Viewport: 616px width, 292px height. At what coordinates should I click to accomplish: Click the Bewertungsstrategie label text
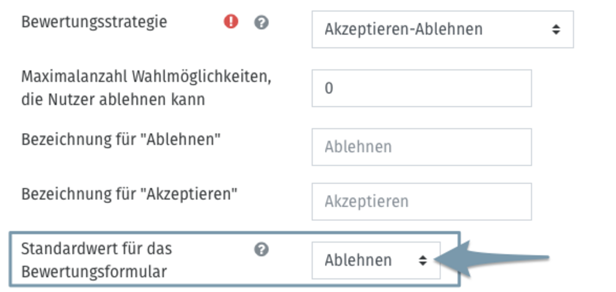[x=94, y=23]
